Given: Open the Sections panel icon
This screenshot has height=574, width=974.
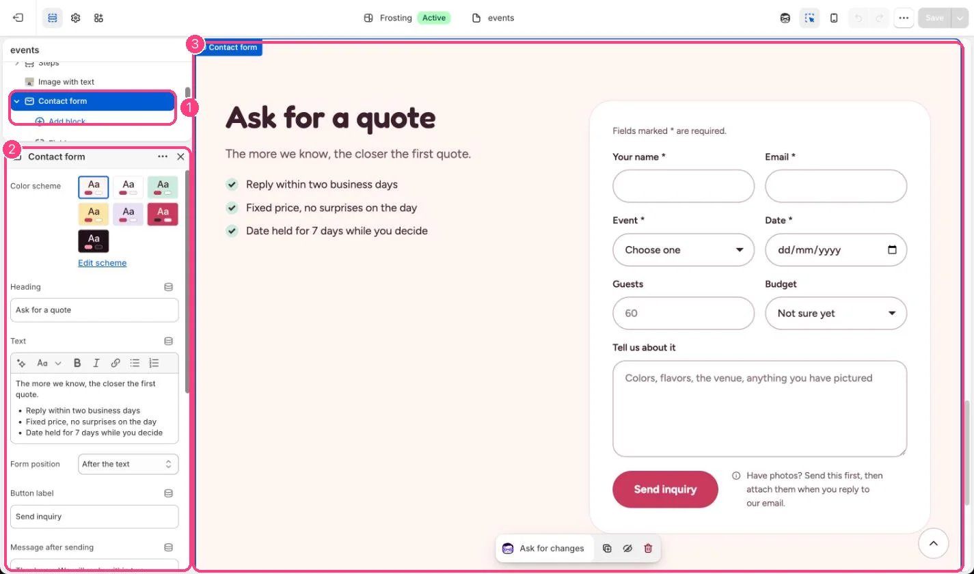Looking at the screenshot, I should point(53,18).
